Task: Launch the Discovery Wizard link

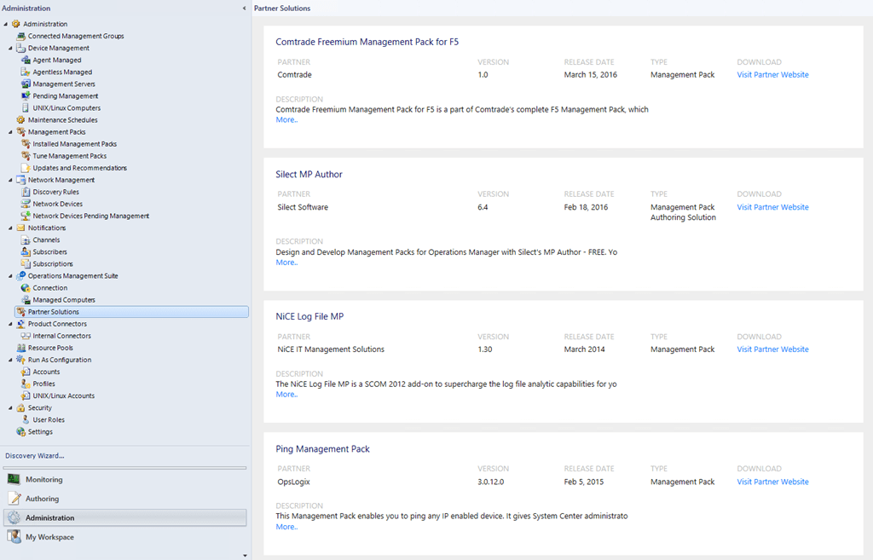Action: point(34,455)
